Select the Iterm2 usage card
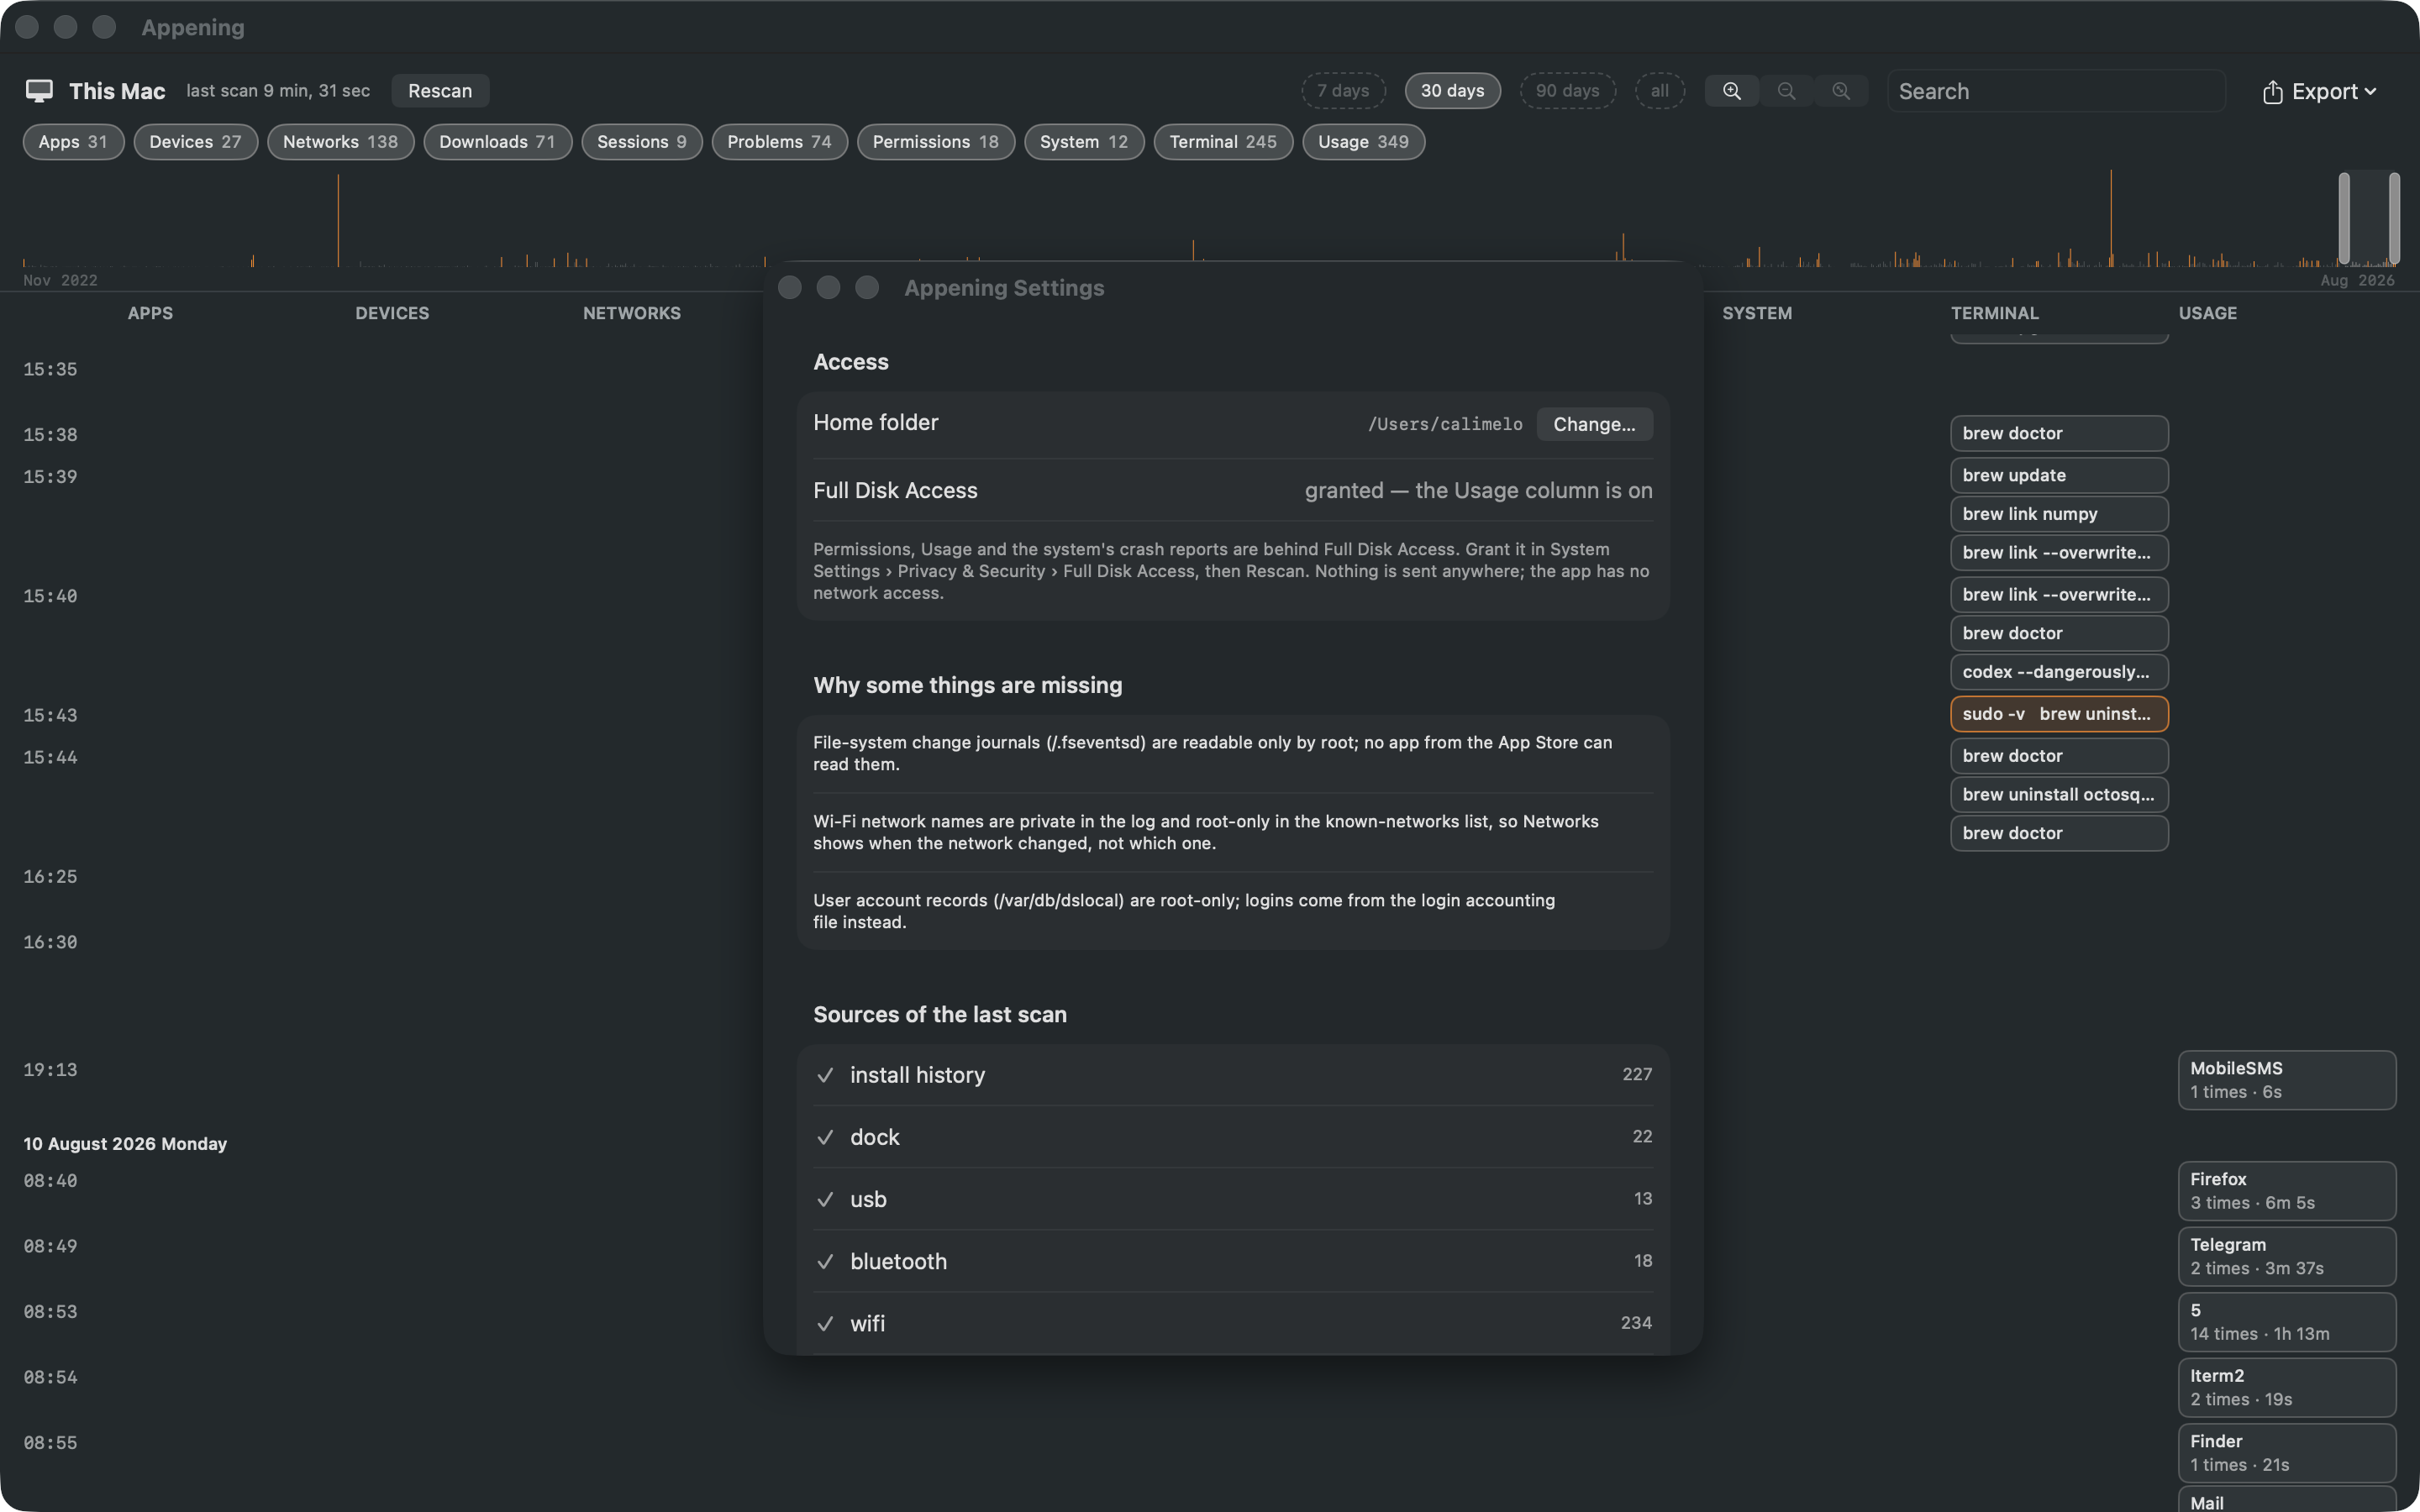This screenshot has height=1512, width=2420. click(2287, 1387)
